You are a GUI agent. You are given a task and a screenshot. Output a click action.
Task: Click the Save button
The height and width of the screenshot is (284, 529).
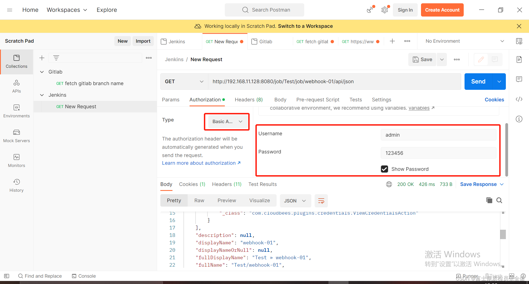pos(422,59)
